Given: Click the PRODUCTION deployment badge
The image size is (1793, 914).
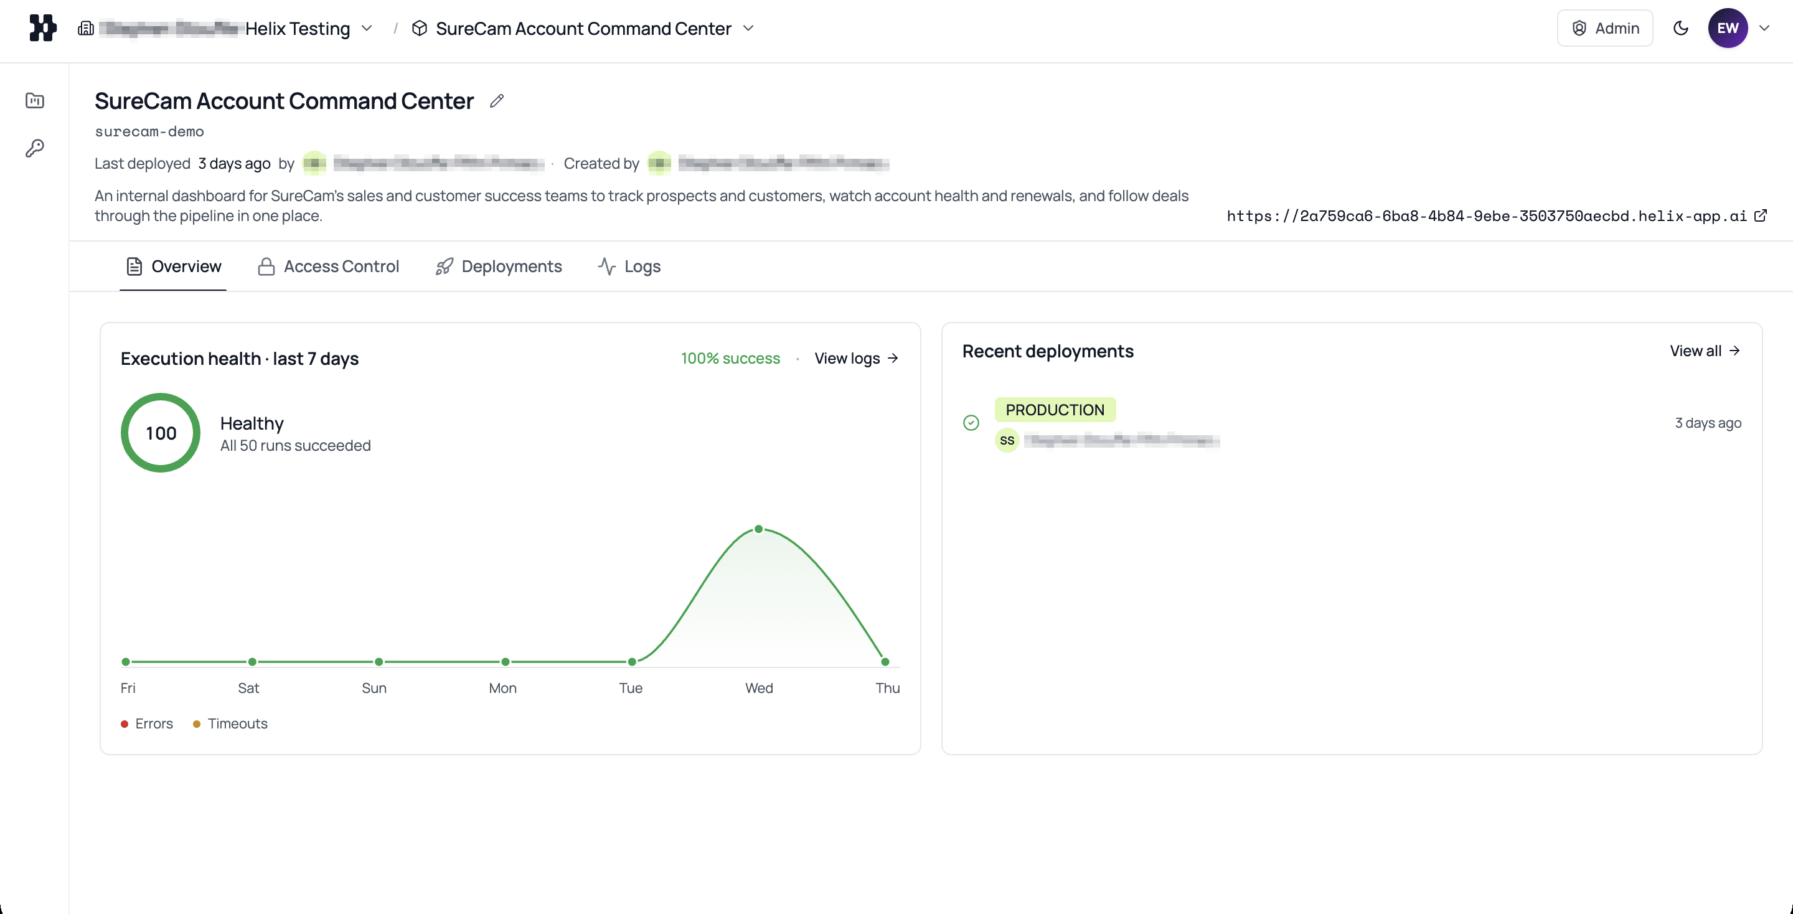Looking at the screenshot, I should tap(1055, 410).
